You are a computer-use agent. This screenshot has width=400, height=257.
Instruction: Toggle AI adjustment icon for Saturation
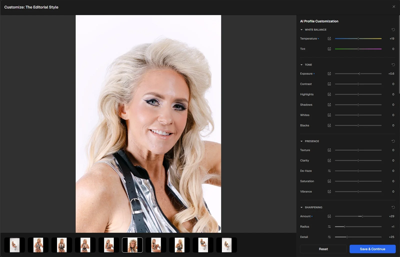[x=329, y=181]
